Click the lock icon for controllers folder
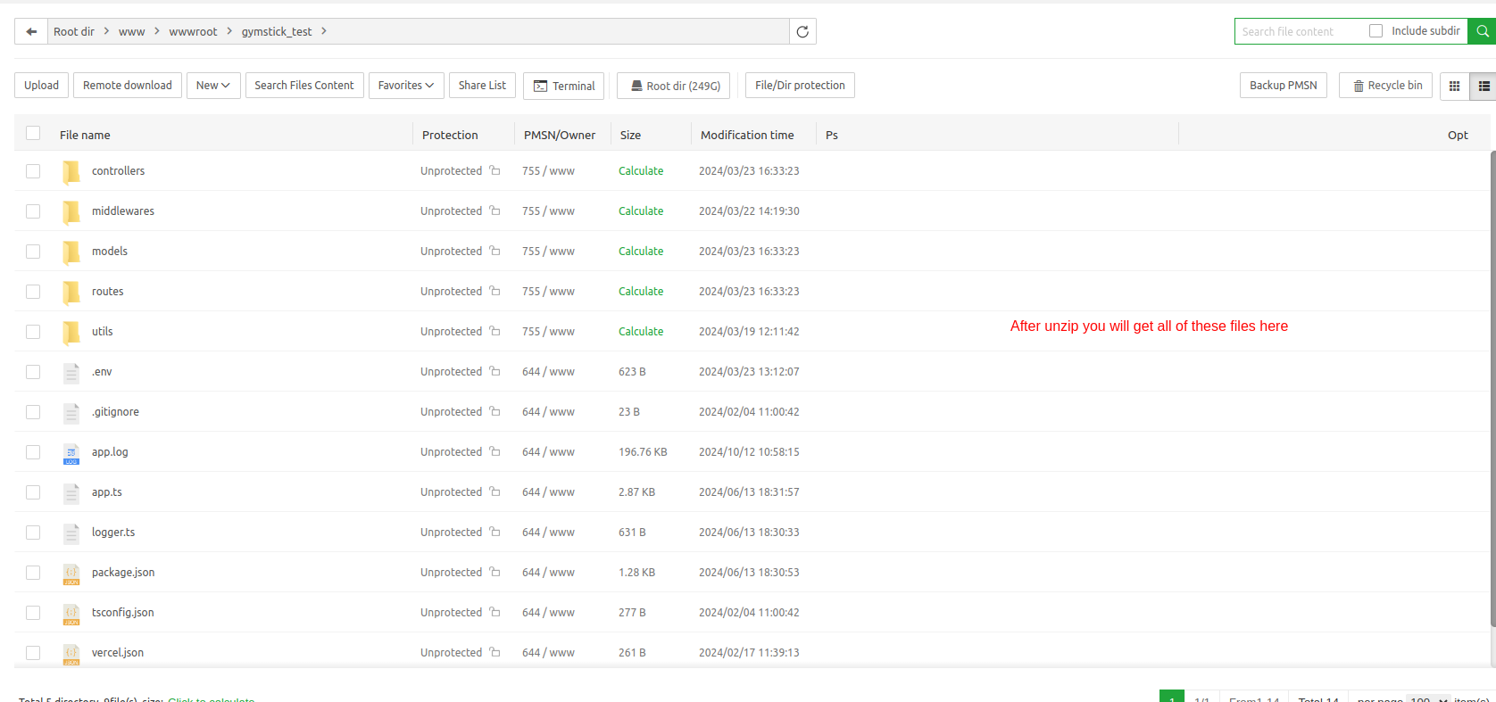 coord(495,170)
